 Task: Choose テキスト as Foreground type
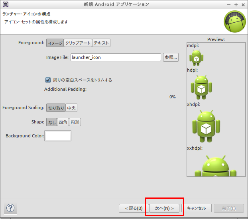pos(101,43)
